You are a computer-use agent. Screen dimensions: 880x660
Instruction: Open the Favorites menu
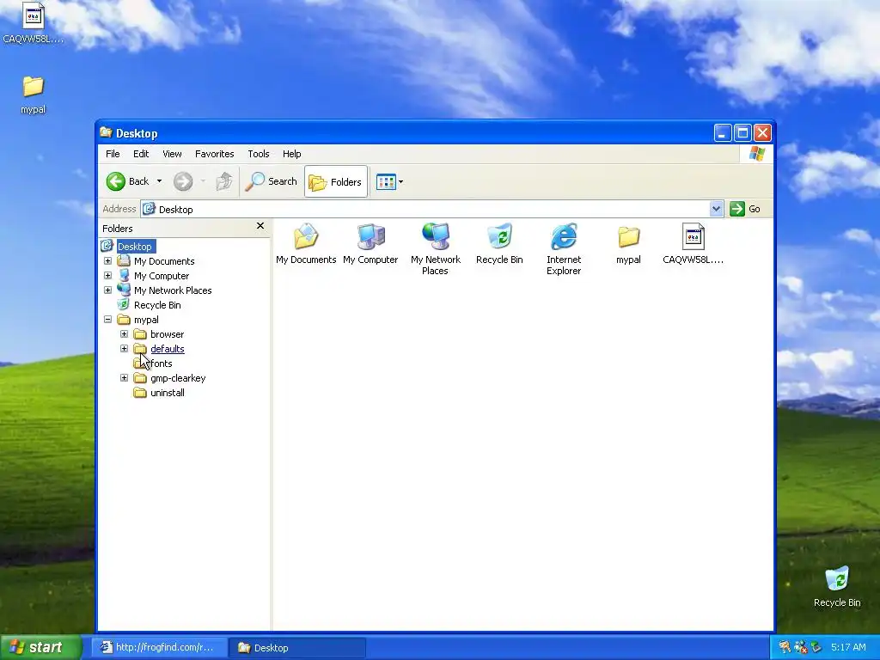click(x=214, y=154)
